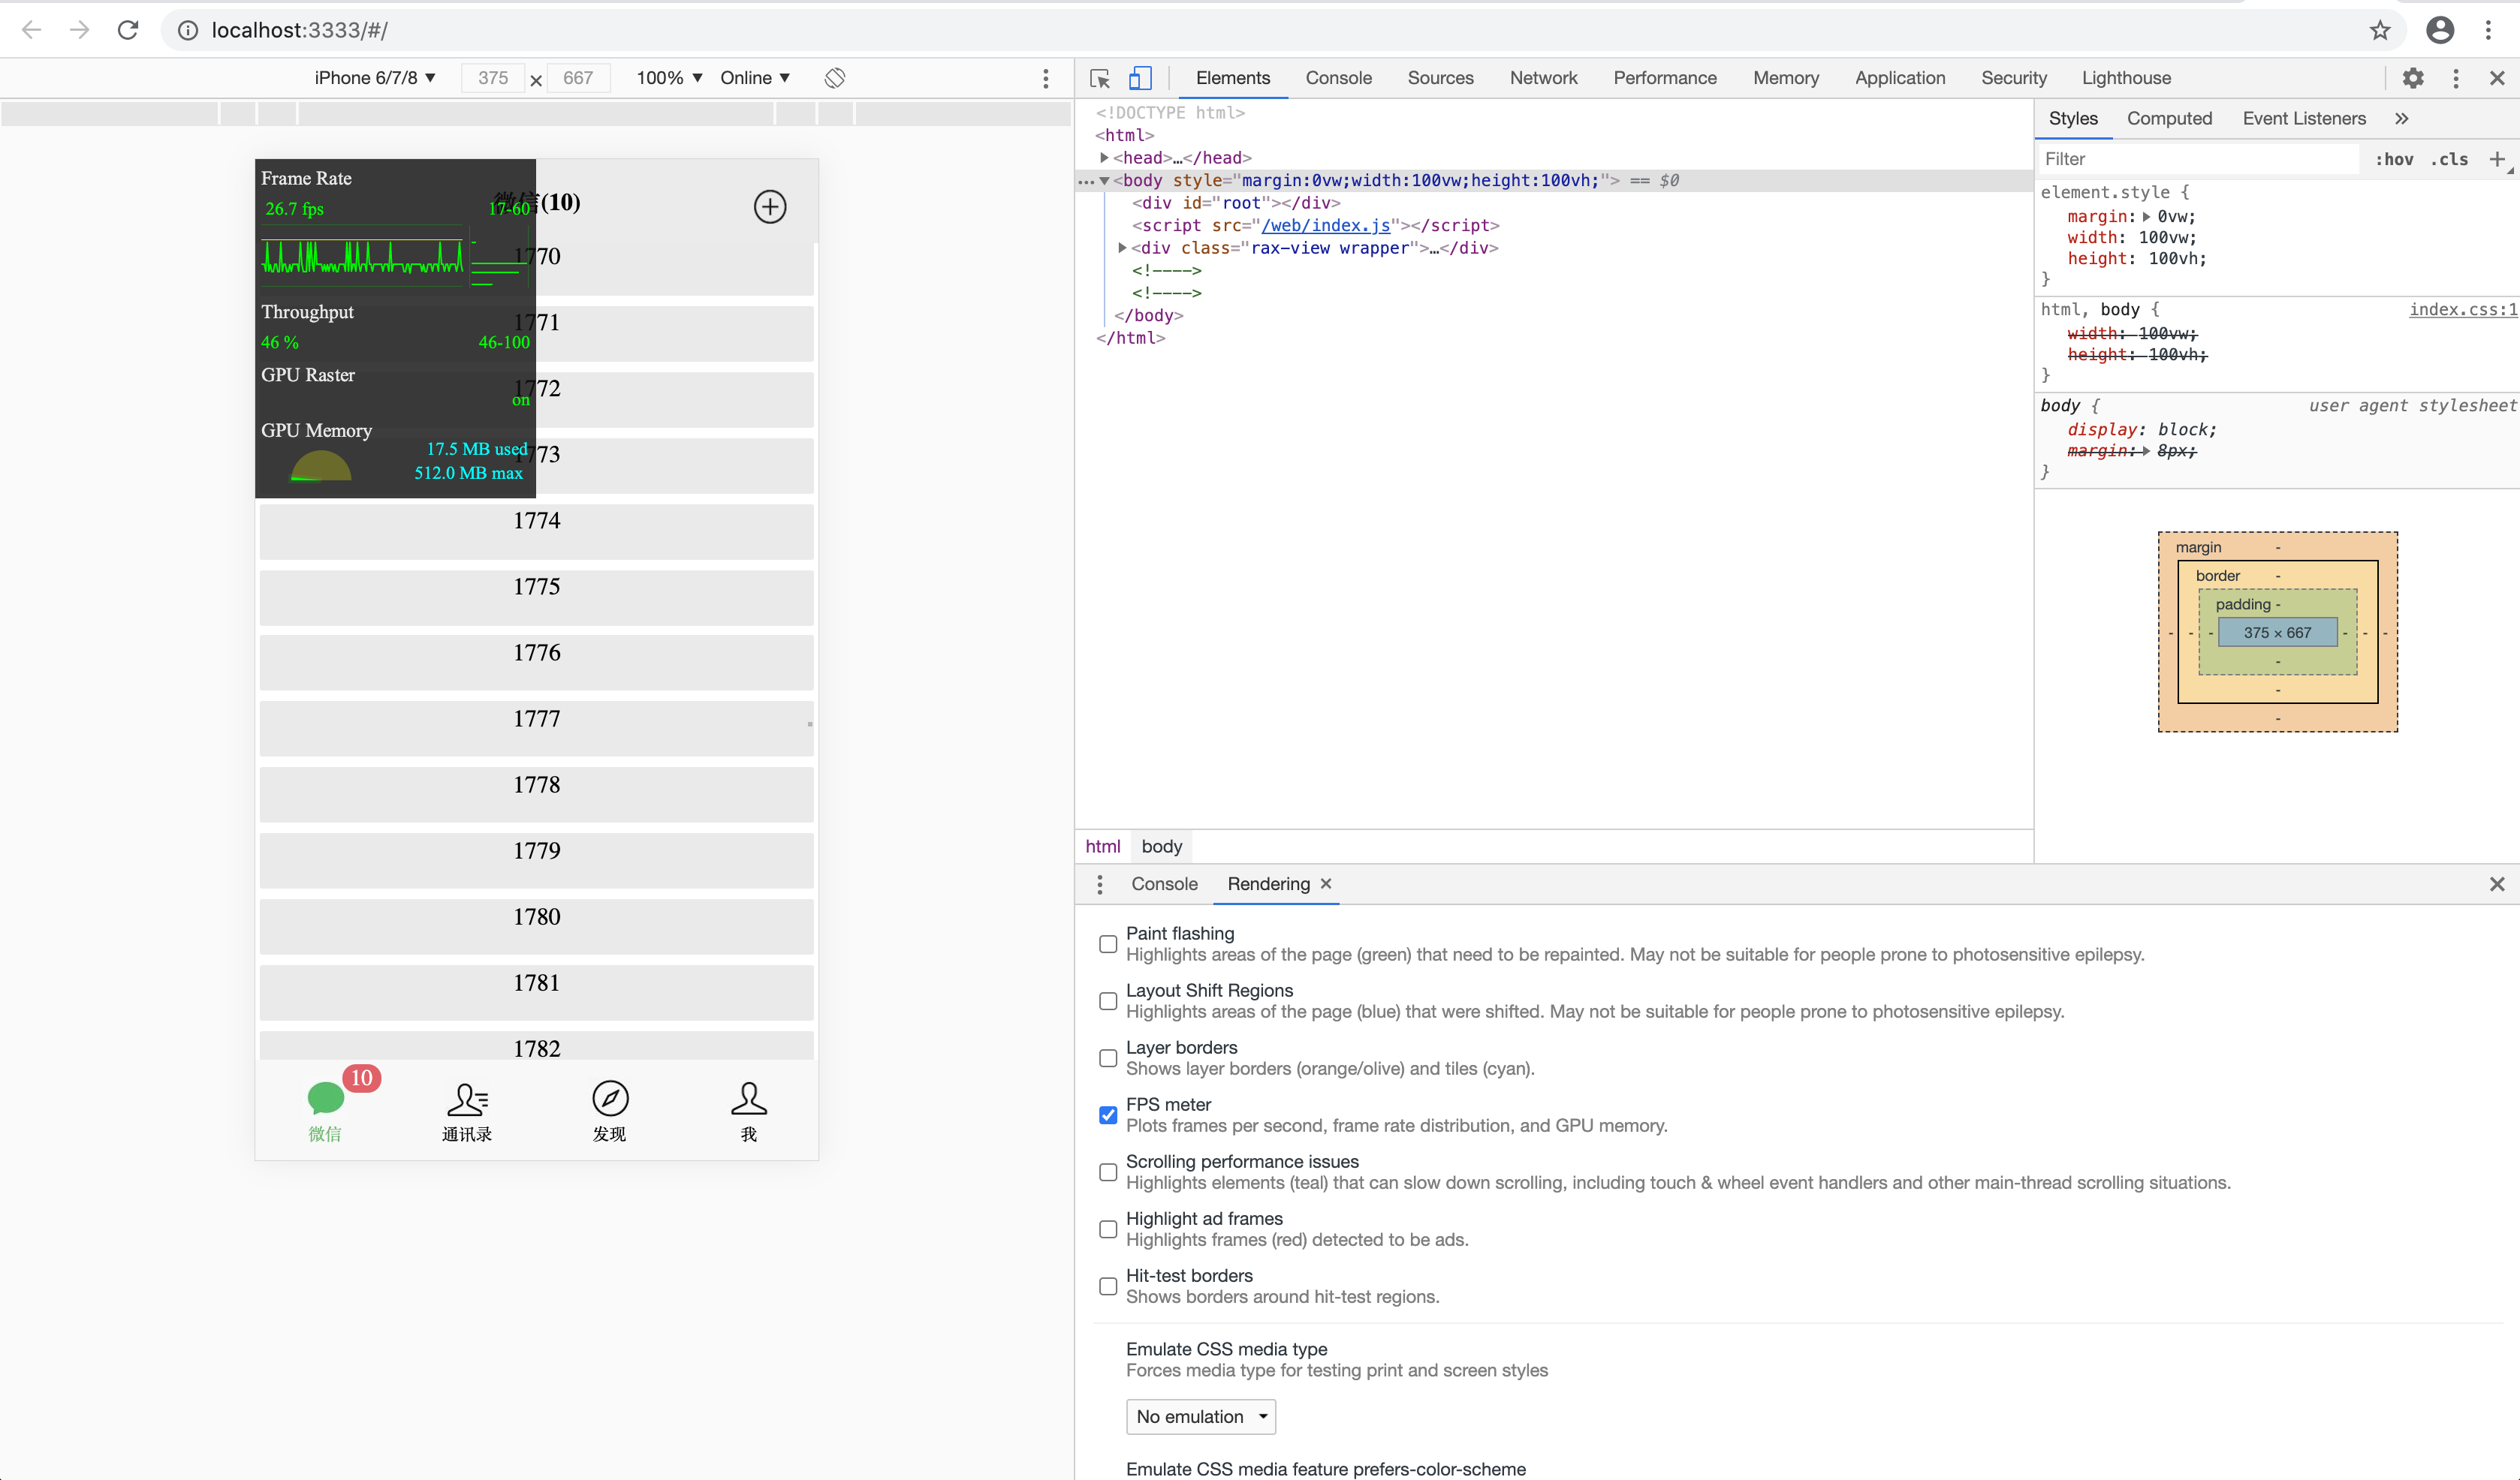The width and height of the screenshot is (2520, 1480).
Task: Activate the inspect element picker
Action: 1100,78
